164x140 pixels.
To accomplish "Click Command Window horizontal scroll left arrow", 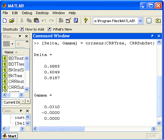I will pyautogui.click(x=35, y=128).
